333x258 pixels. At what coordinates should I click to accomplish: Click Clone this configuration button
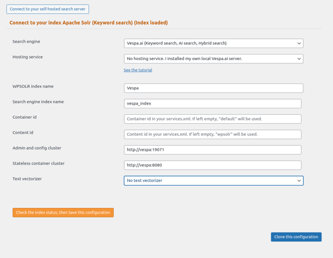pos(296,237)
